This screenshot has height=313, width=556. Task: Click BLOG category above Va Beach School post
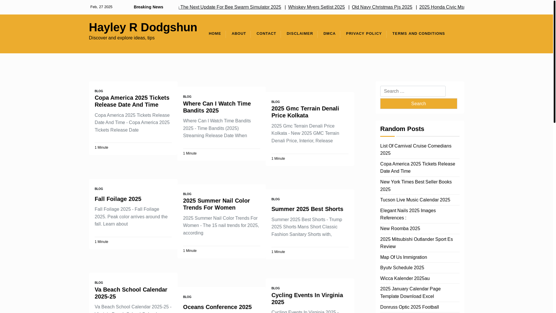[99, 283]
